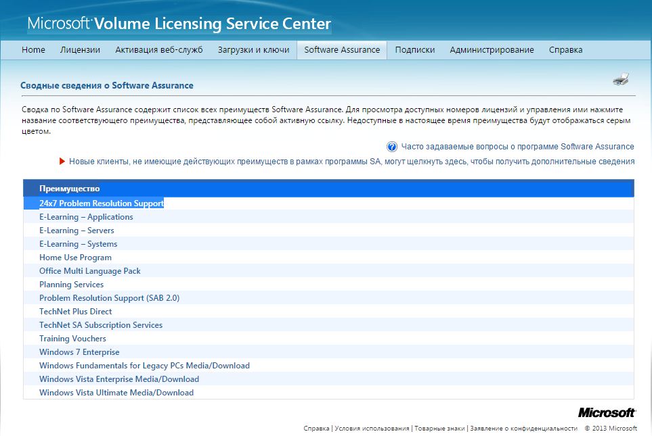The height and width of the screenshot is (436, 652).
Task: Open the Администрирование tab
Action: pyautogui.click(x=492, y=50)
